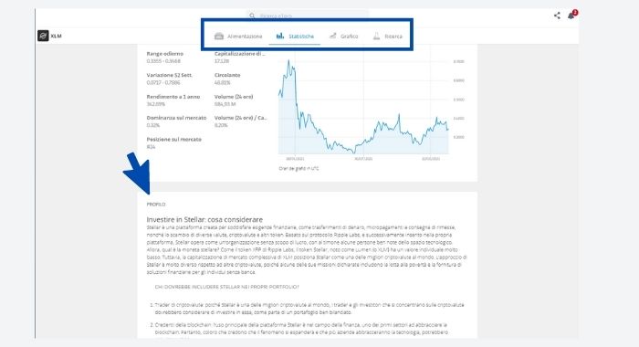
Task: Click the 'Range odierno' label
Action: coord(164,53)
